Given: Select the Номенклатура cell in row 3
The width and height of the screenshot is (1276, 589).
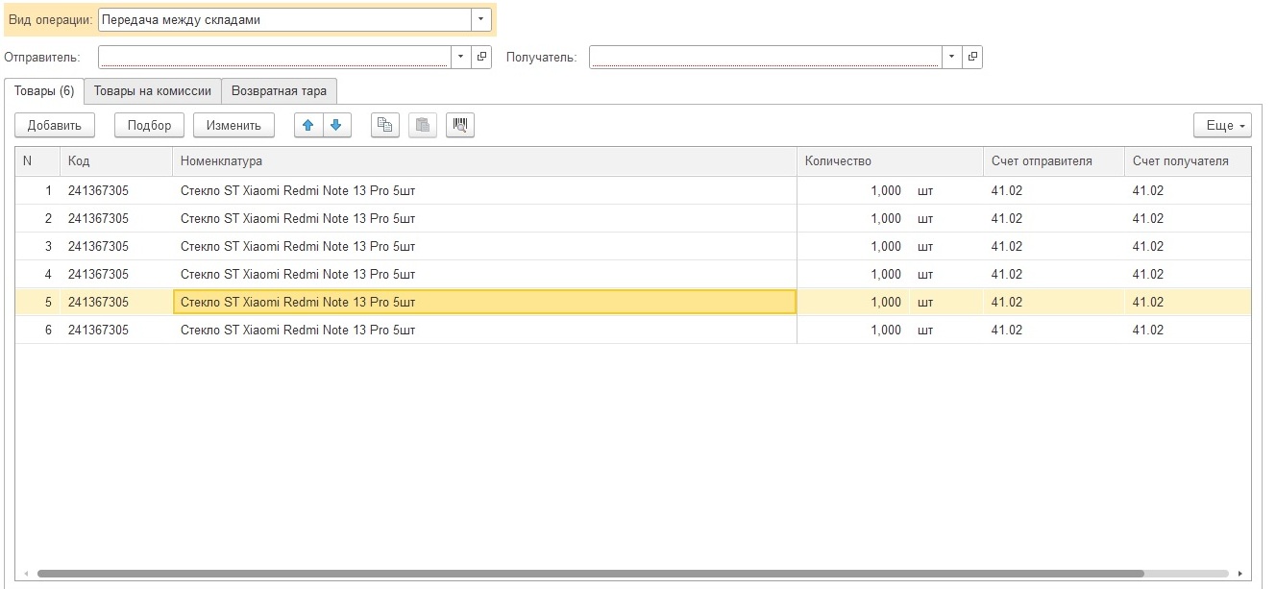Looking at the screenshot, I should coord(485,246).
